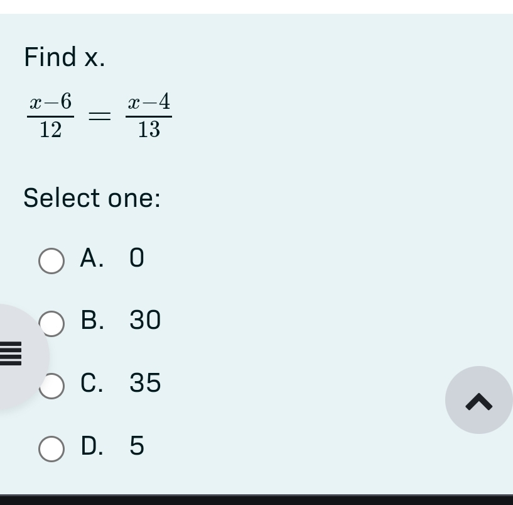Click the answer label reading 35
Image resolution: width=513 pixels, height=505 pixels.
point(146,384)
